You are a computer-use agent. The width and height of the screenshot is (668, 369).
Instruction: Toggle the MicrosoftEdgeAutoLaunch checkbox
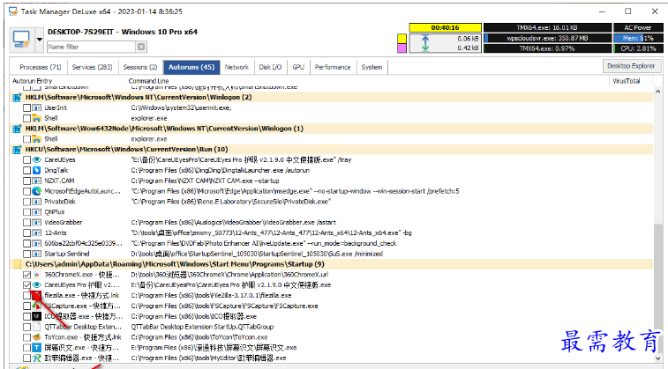coord(26,191)
